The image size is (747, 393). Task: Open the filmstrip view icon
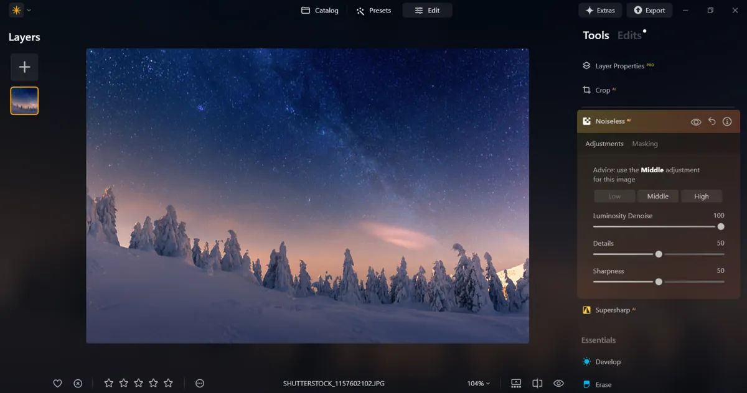(x=515, y=383)
